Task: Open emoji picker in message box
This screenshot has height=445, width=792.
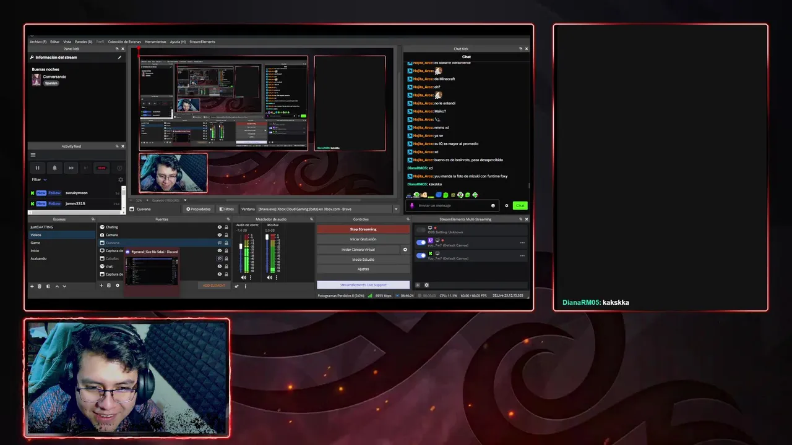Action: [x=493, y=205]
